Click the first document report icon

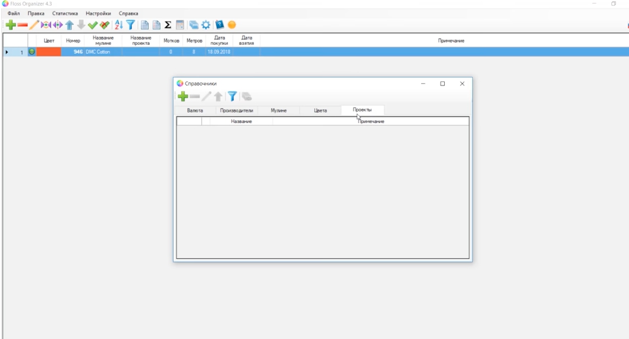(x=145, y=25)
